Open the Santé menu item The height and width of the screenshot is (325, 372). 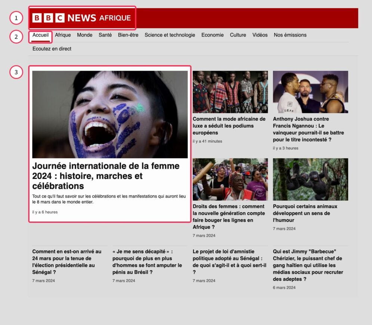coord(105,35)
